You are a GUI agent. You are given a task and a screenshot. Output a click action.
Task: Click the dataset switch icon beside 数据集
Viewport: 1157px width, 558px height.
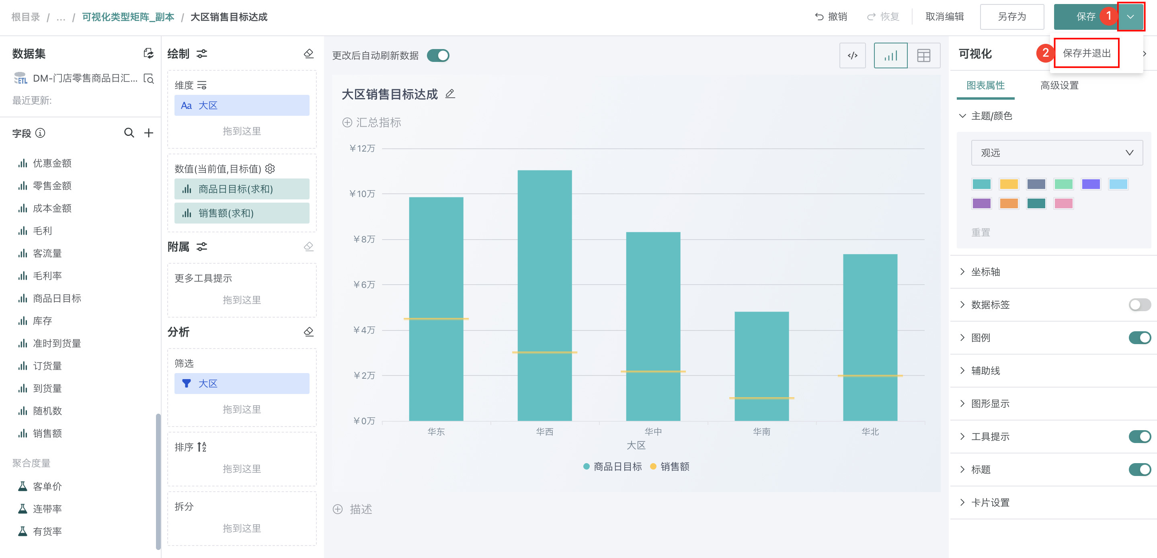(x=148, y=53)
